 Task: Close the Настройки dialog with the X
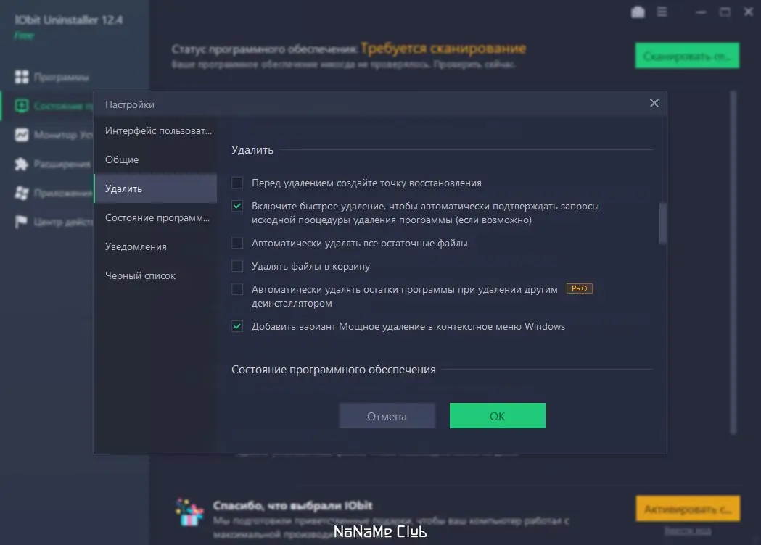coord(654,103)
